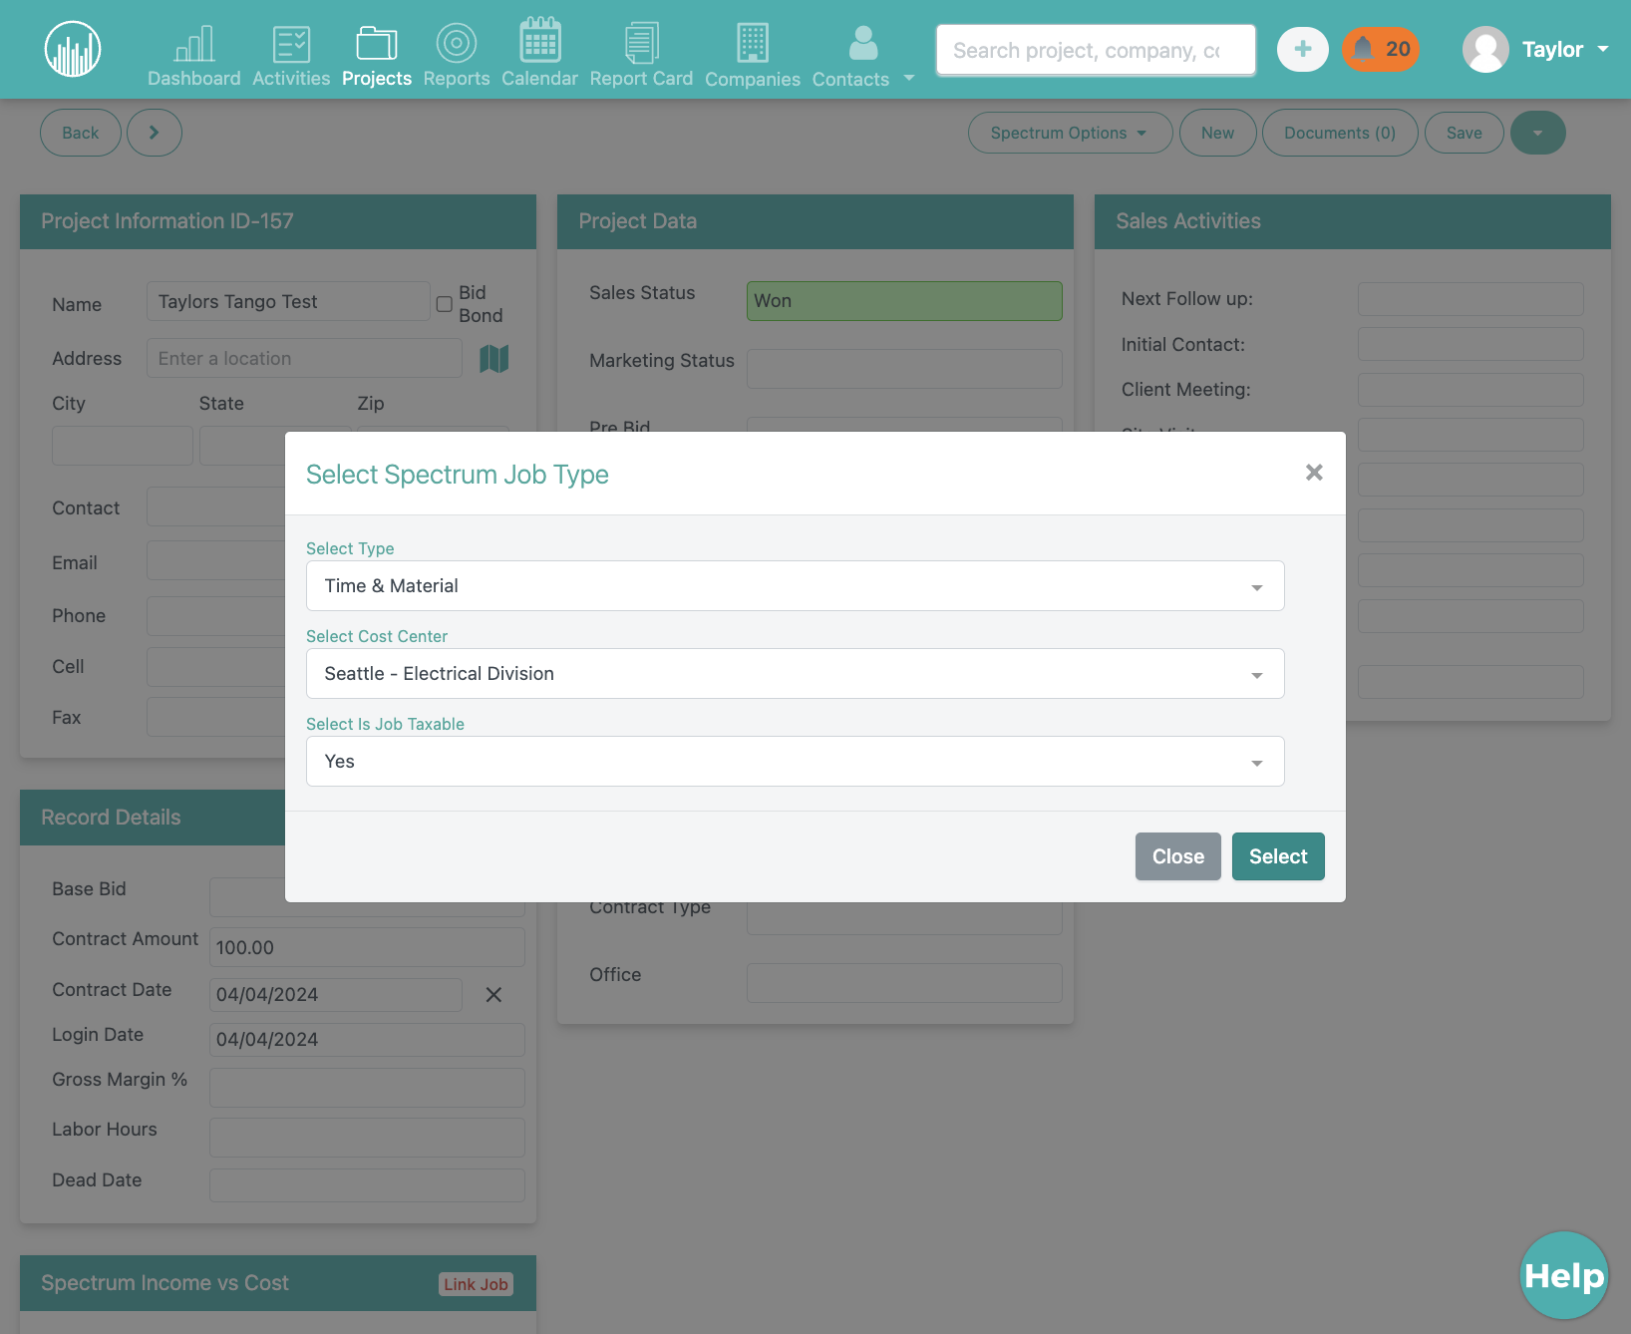The image size is (1631, 1334).
Task: Open the dropdown next to Save
Action: (1538, 133)
